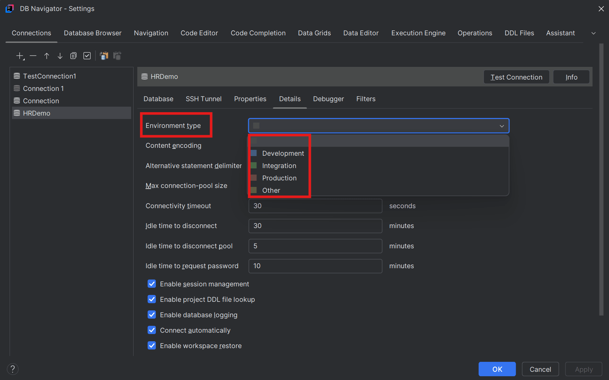
Task: Open the Operations settings tab
Action: (x=475, y=33)
